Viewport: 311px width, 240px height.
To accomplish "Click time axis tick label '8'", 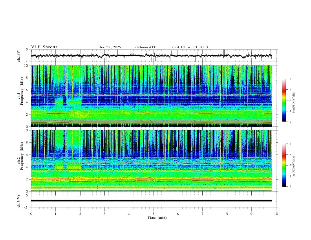I will pos(227,214).
